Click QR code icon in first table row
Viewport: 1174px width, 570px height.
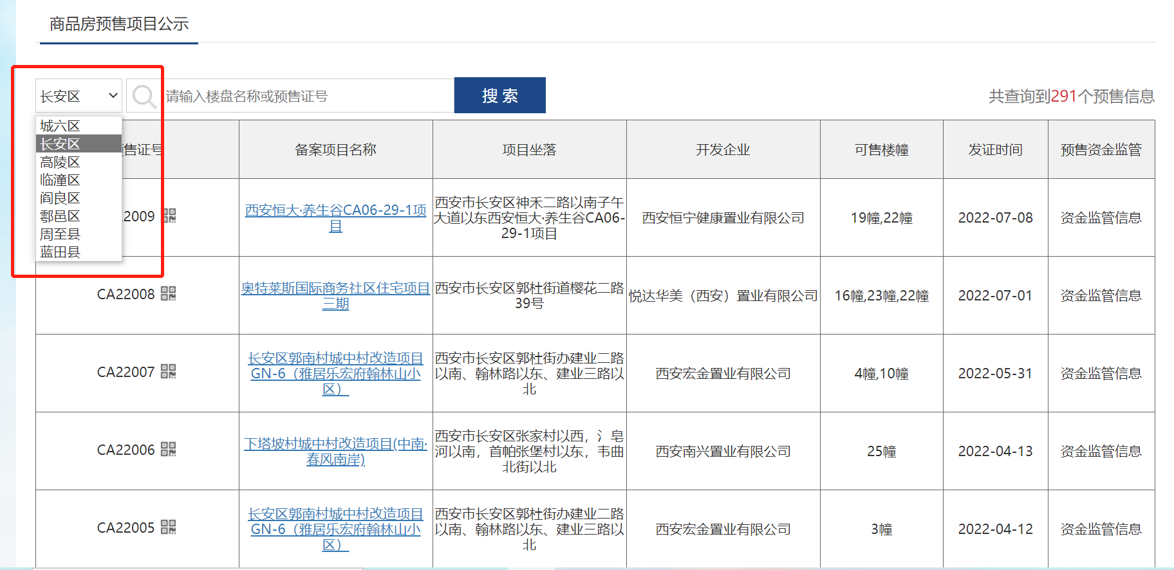169,216
